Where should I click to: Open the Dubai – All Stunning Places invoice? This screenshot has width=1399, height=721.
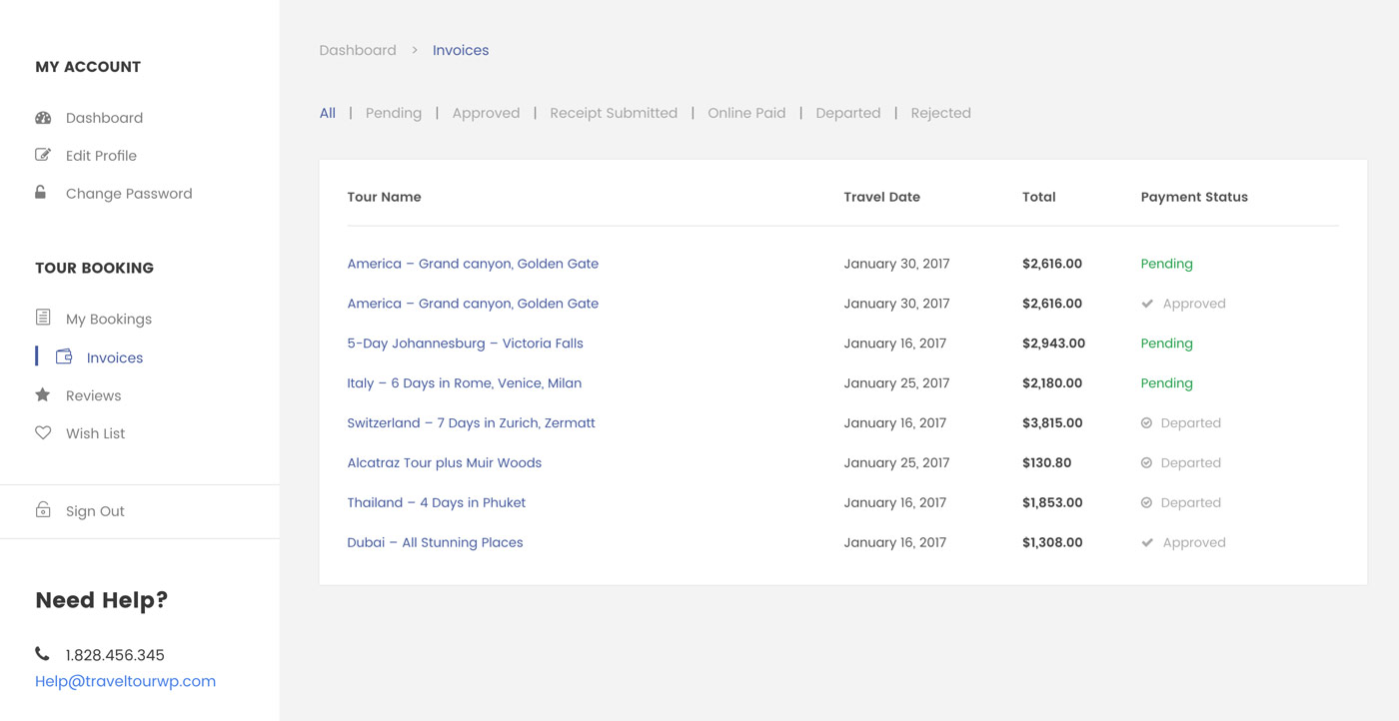435,542
